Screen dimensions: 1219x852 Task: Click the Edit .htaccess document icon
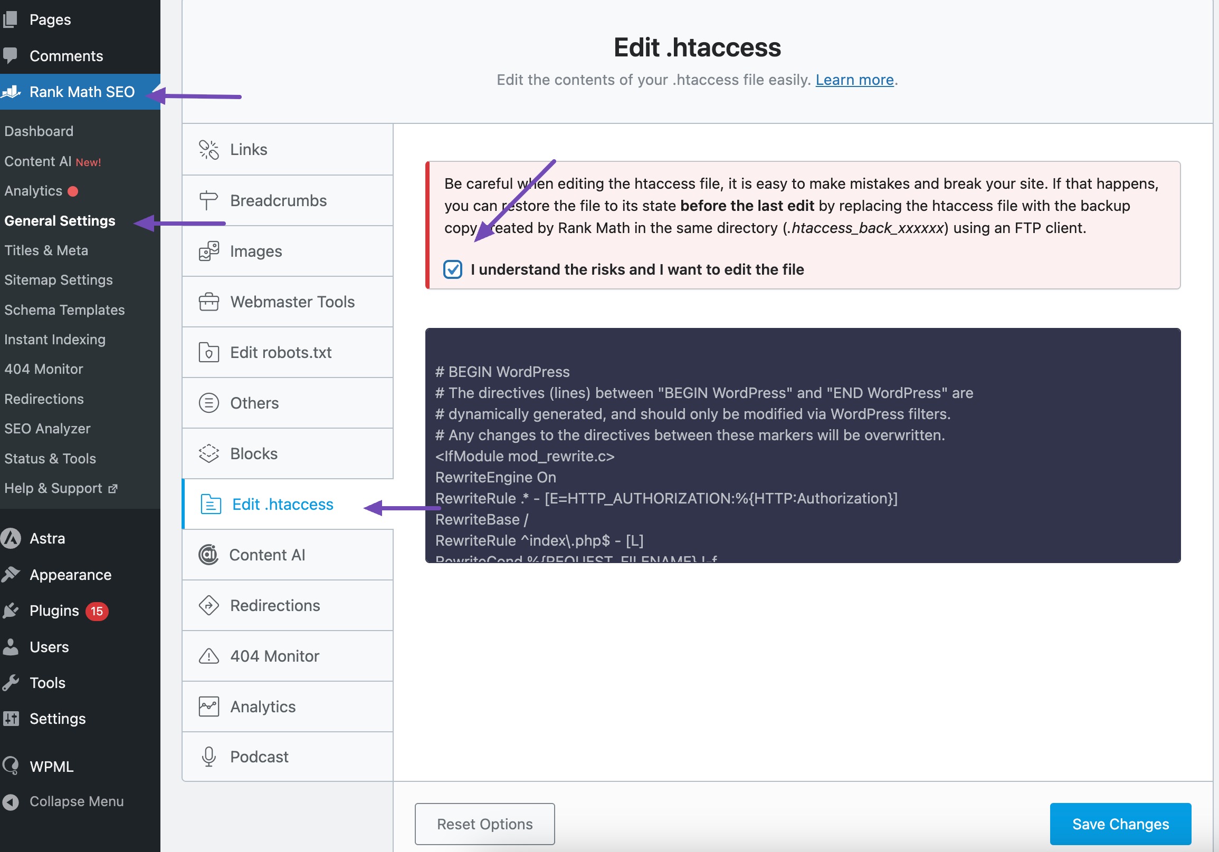tap(211, 504)
